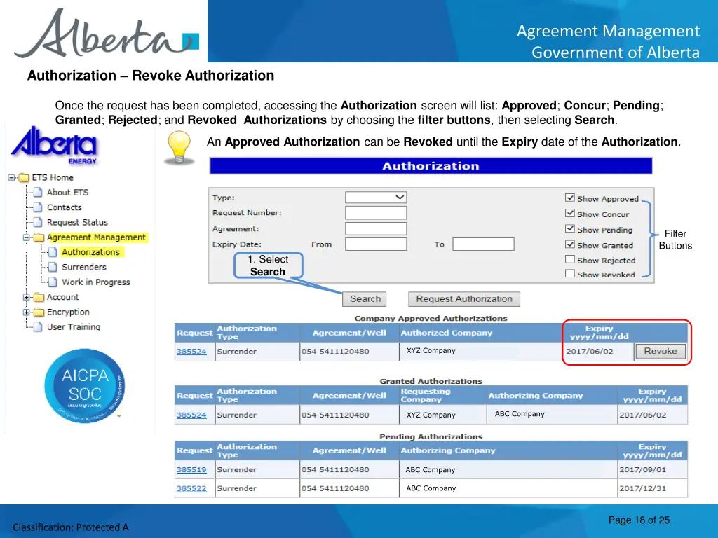Disable the Show Approved checkbox

coord(569,198)
